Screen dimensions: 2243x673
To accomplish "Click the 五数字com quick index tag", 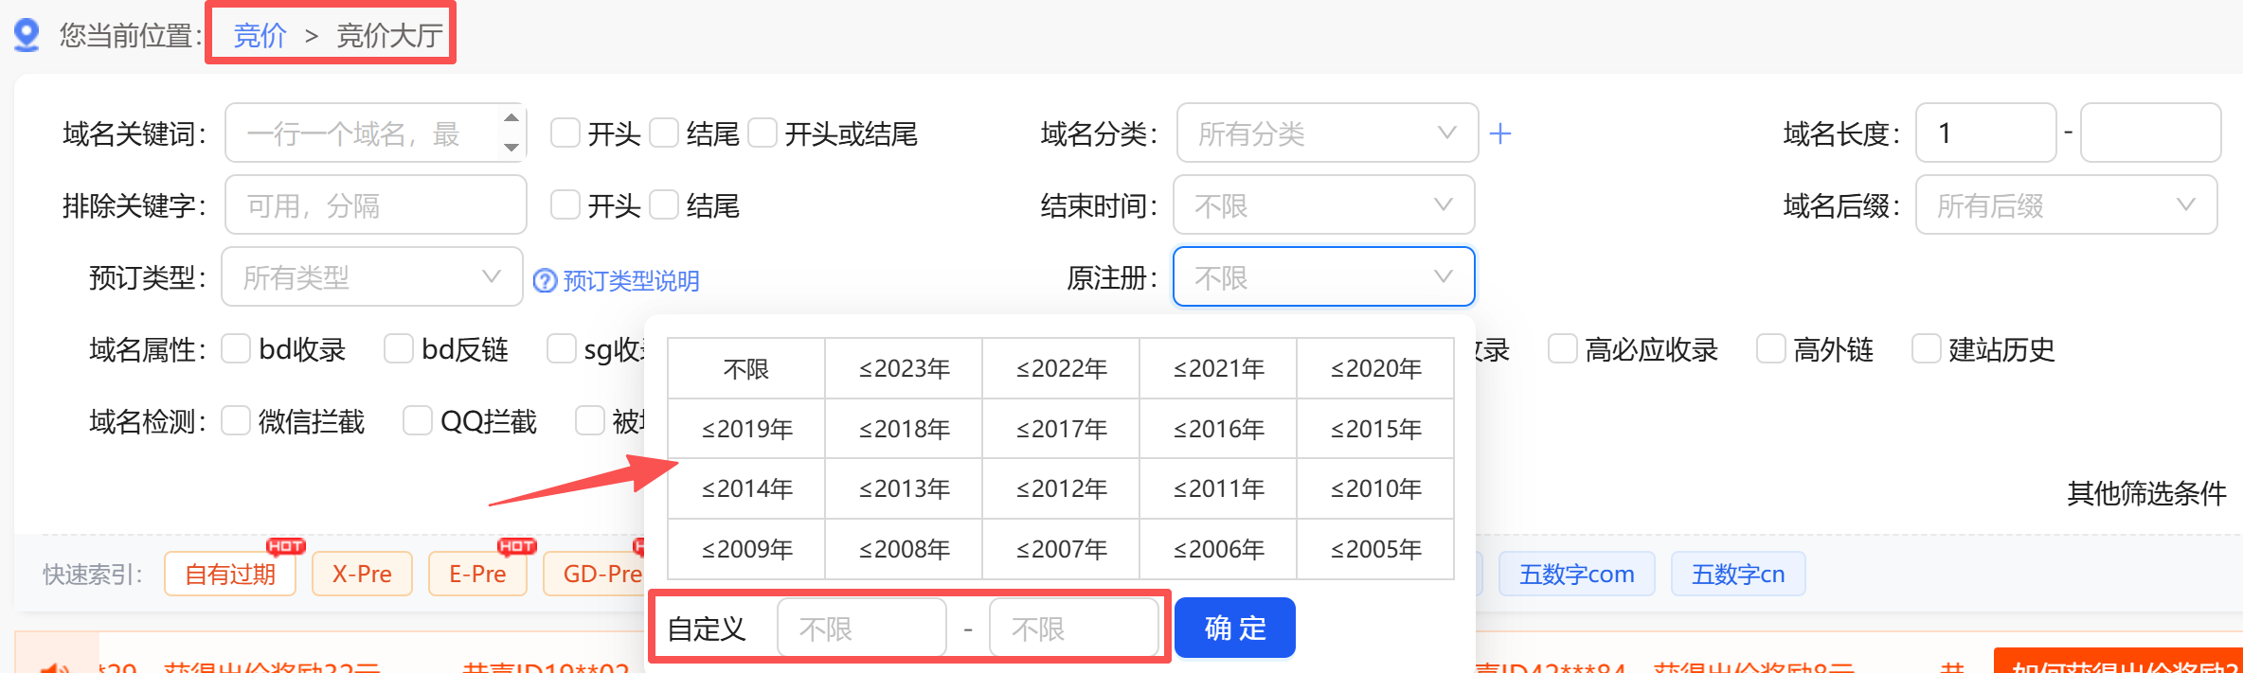I will pos(1576,574).
